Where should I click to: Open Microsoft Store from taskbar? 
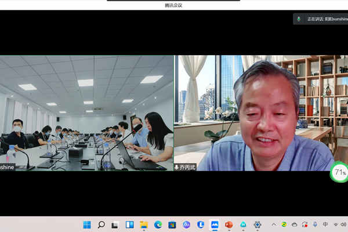click(x=172, y=224)
